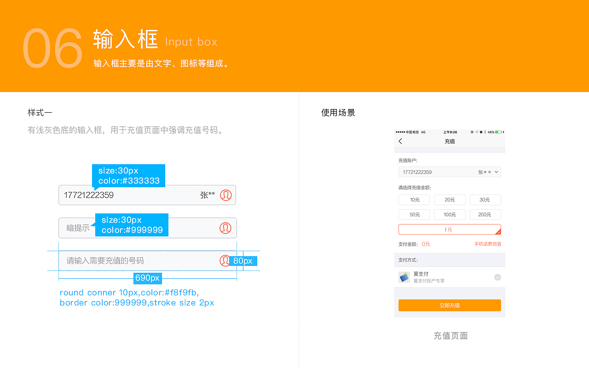Select the 200元 amount option
Screen dimensions: 589x368
click(x=485, y=214)
